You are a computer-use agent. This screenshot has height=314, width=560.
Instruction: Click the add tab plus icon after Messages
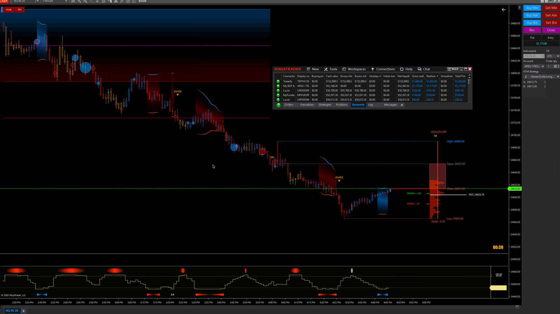click(402, 105)
